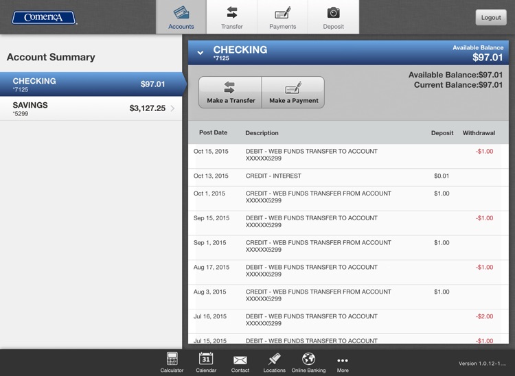Click the Account Summary heading
Viewport: 515px width, 376px height.
pos(51,57)
